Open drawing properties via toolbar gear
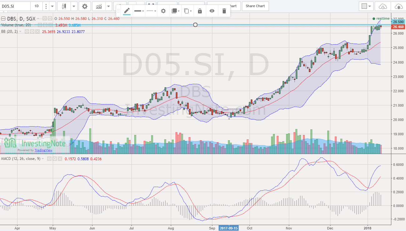This screenshot has width=406, height=231. 163,11
